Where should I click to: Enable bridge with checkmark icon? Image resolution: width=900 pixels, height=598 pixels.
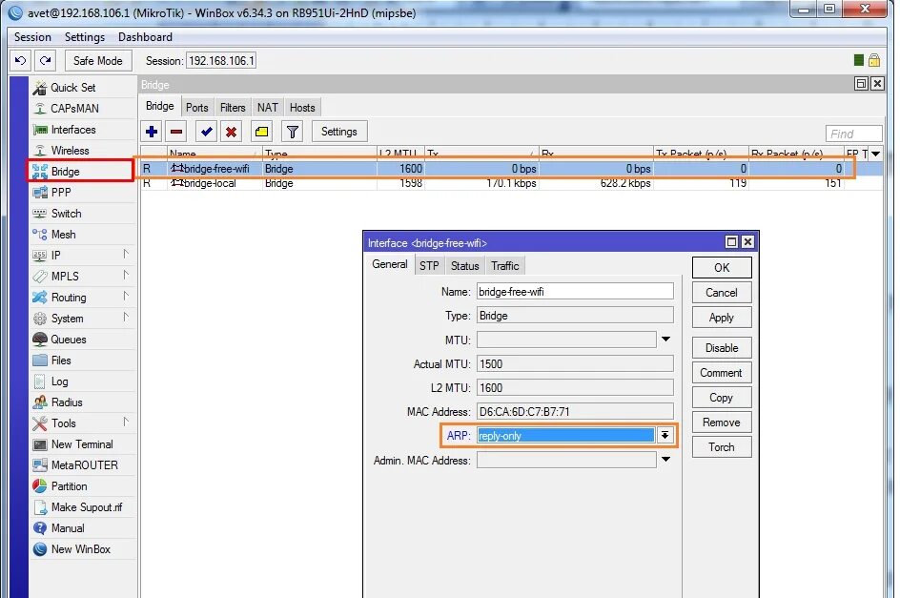coord(206,132)
